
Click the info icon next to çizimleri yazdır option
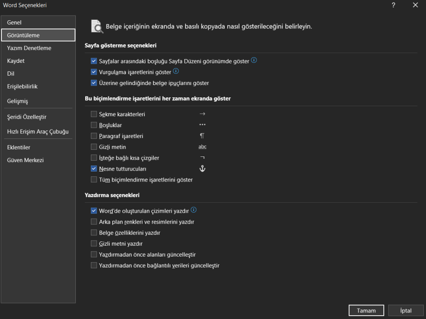[x=193, y=210]
